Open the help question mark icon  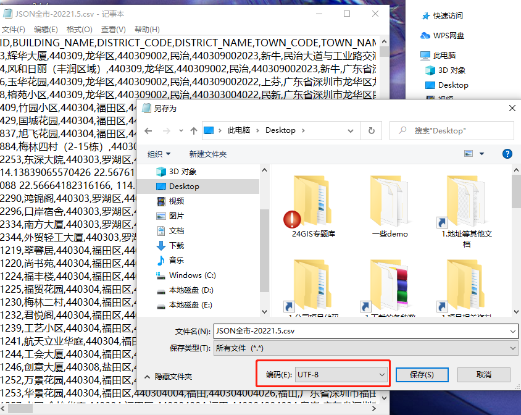507,153
